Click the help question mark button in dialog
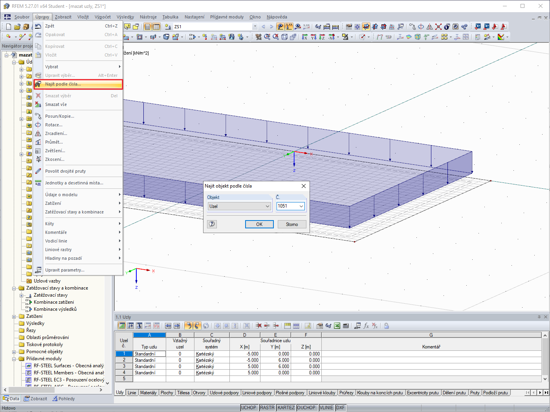Viewport: 550px width, 412px height. [212, 224]
